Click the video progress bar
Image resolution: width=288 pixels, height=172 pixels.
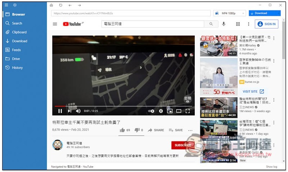(122, 106)
